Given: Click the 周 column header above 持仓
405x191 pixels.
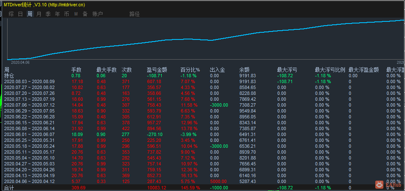Looking at the screenshot, I should point(7,70).
